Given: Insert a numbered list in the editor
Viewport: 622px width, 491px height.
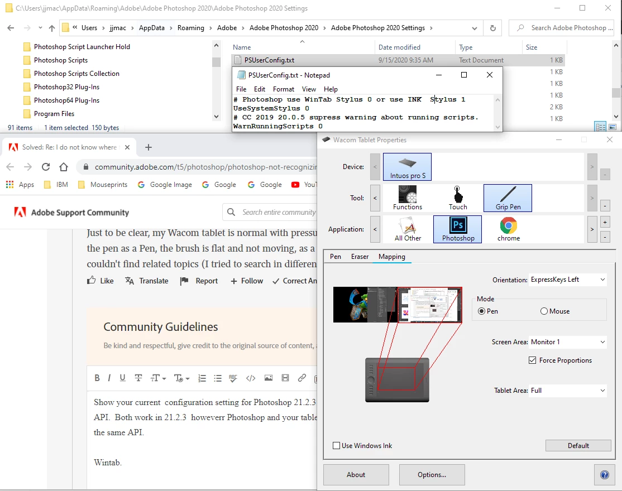Looking at the screenshot, I should click(202, 378).
